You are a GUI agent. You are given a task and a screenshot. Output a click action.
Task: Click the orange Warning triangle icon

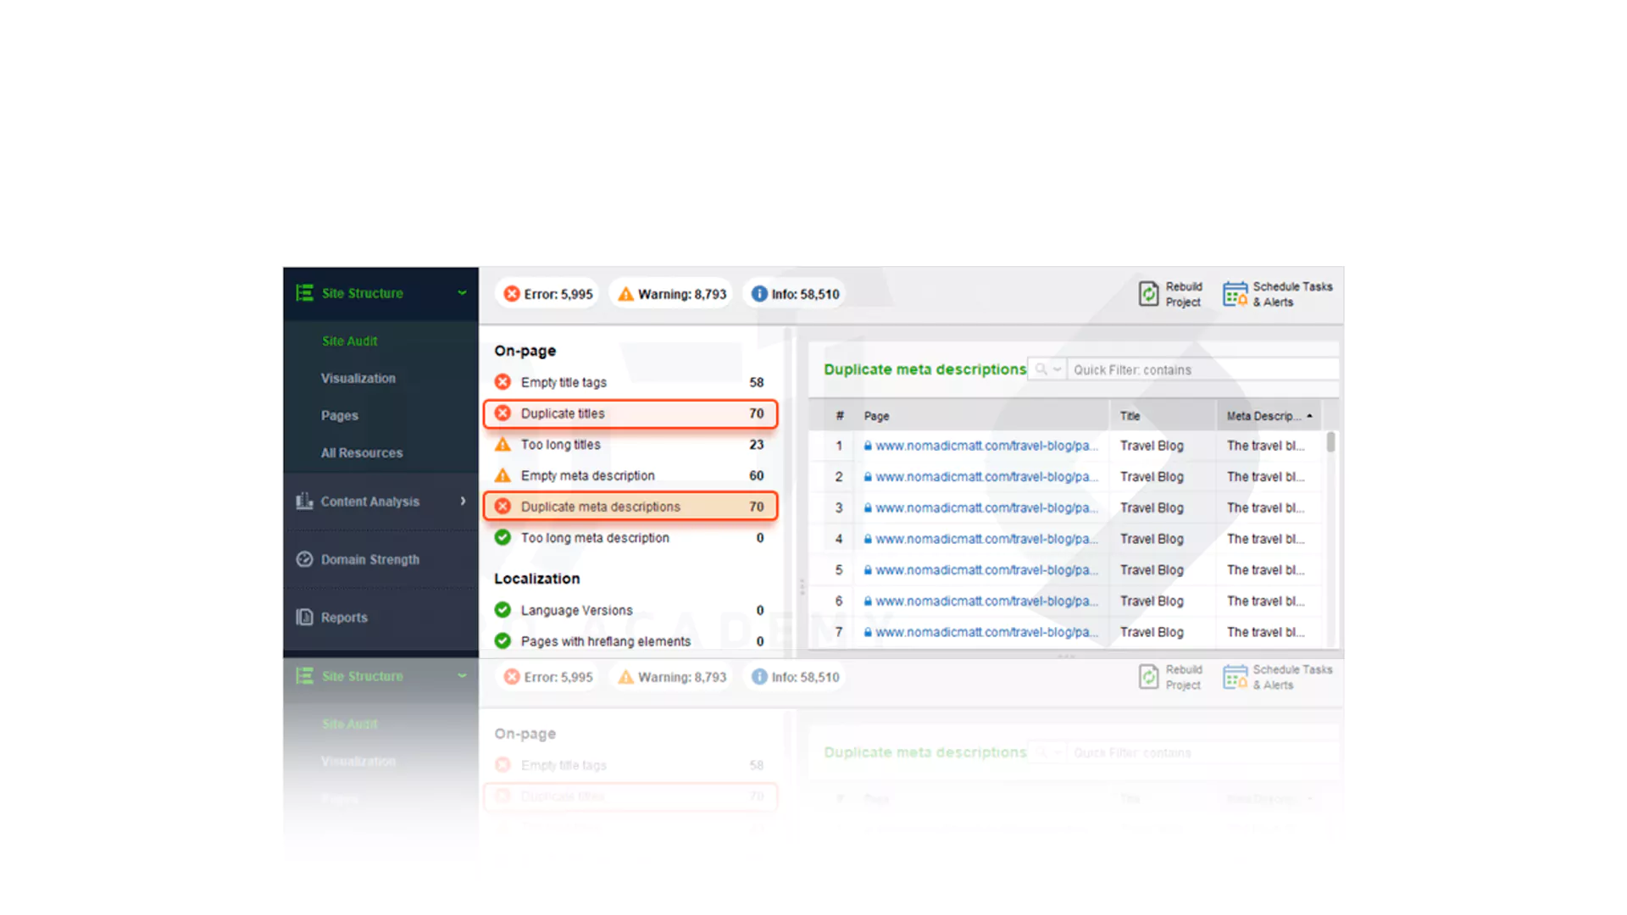(625, 294)
